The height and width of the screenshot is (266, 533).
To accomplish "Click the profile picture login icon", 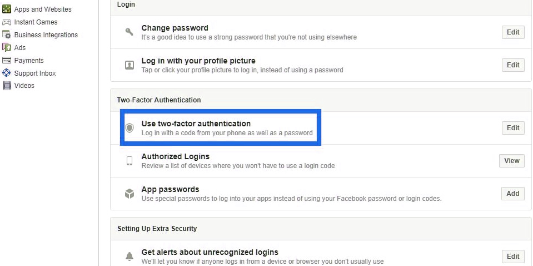I will pos(129,65).
